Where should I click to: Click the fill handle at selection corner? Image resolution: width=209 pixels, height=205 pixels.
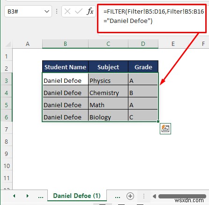pos(158,121)
